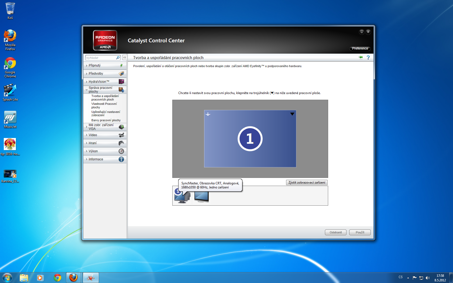Click the network icon in system tray
453x283 pixels.
coord(421,278)
